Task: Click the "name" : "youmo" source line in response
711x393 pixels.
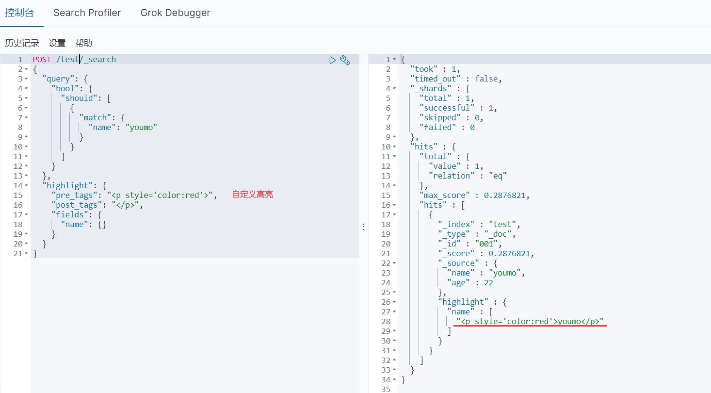Action: (486, 273)
